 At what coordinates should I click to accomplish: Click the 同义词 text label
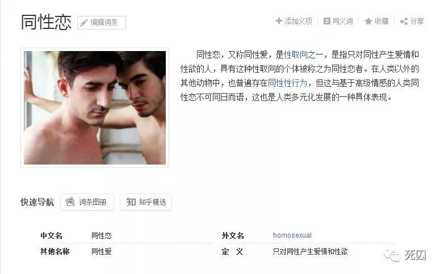pos(342,21)
